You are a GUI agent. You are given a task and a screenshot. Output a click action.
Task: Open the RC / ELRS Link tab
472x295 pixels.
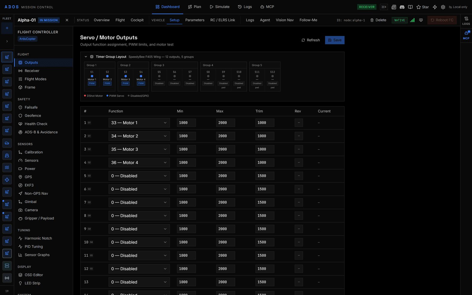click(x=223, y=20)
